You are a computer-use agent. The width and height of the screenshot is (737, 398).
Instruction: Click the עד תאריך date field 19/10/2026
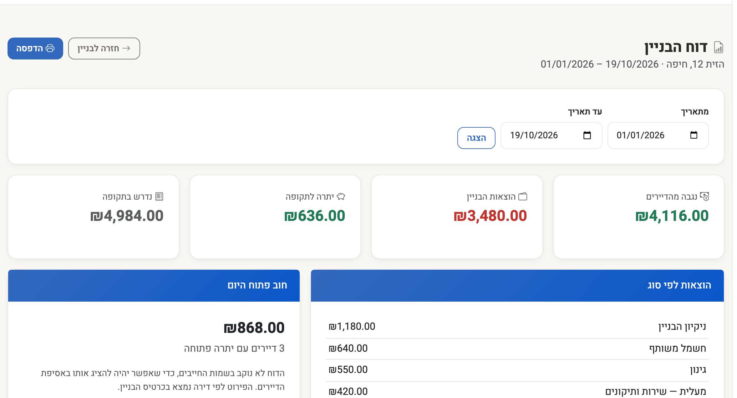pos(551,135)
